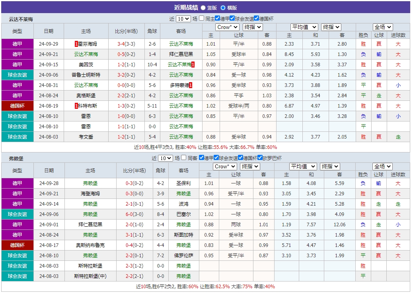Uncheck the 德甲 checkbox in 云达不莱梅 filters
This screenshot has width=411, height=293.
[217, 19]
